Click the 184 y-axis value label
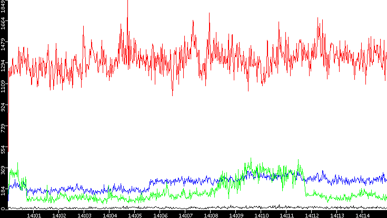The width and height of the screenshot is (387, 218). (3, 191)
